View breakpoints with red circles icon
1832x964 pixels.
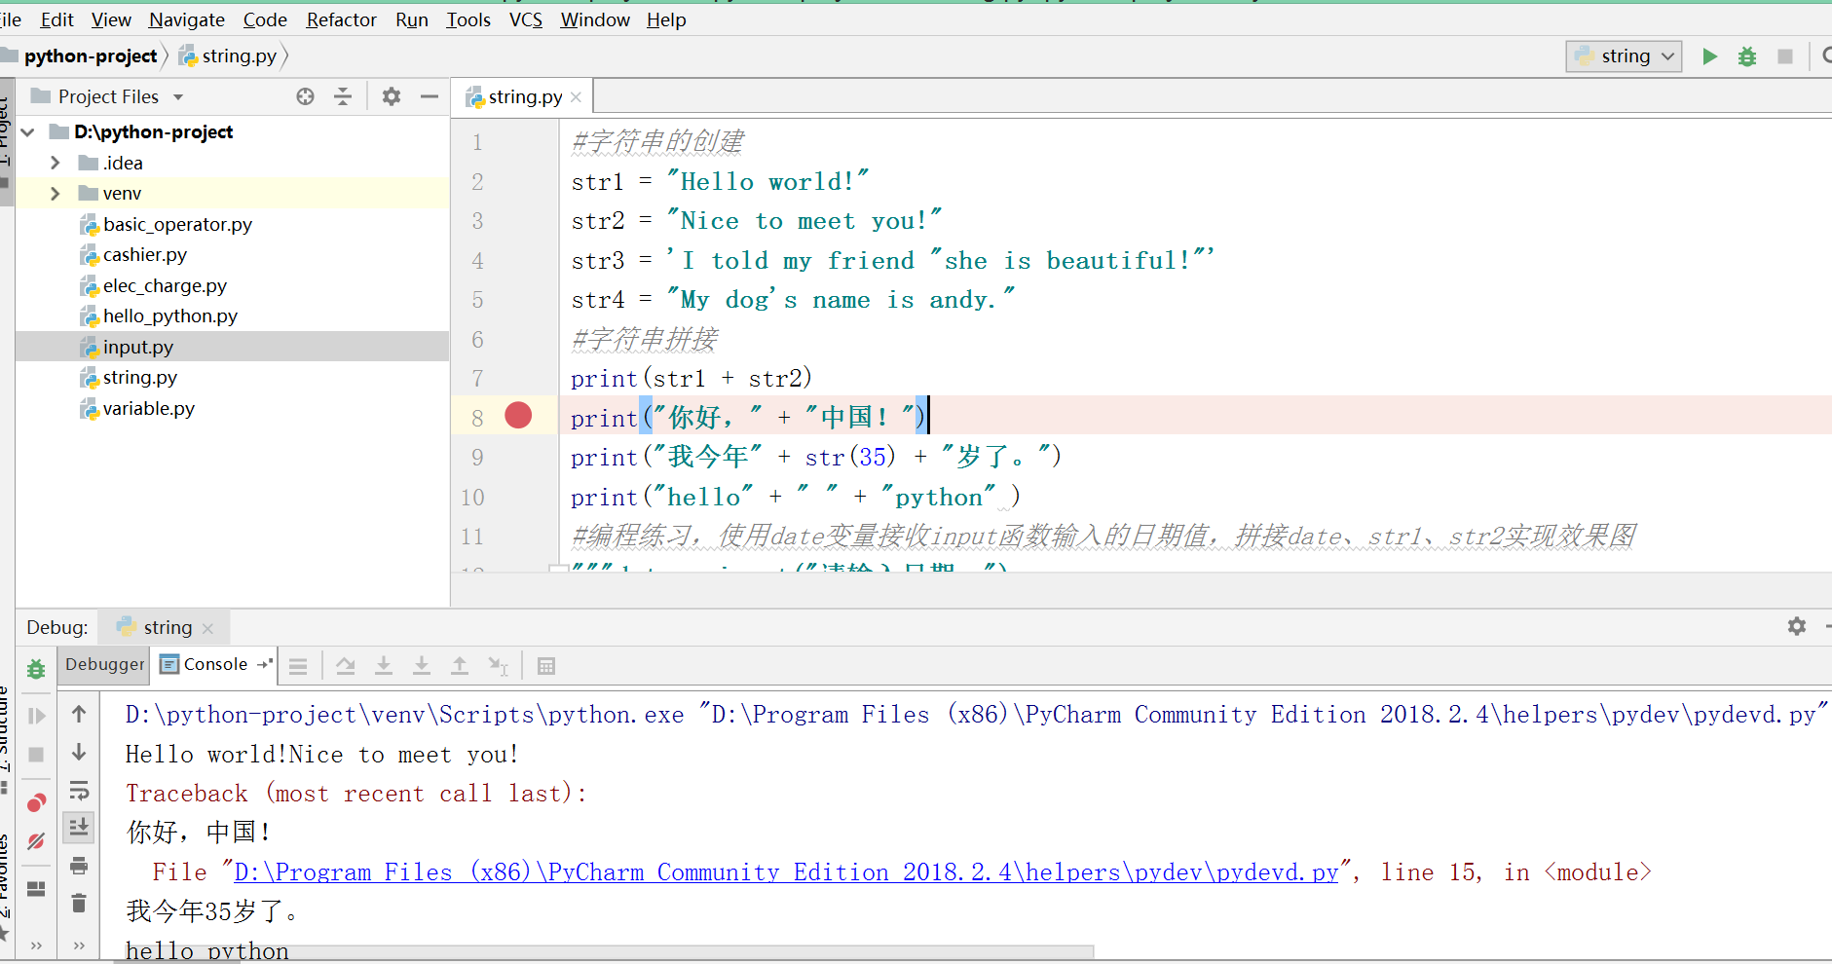pos(36,802)
